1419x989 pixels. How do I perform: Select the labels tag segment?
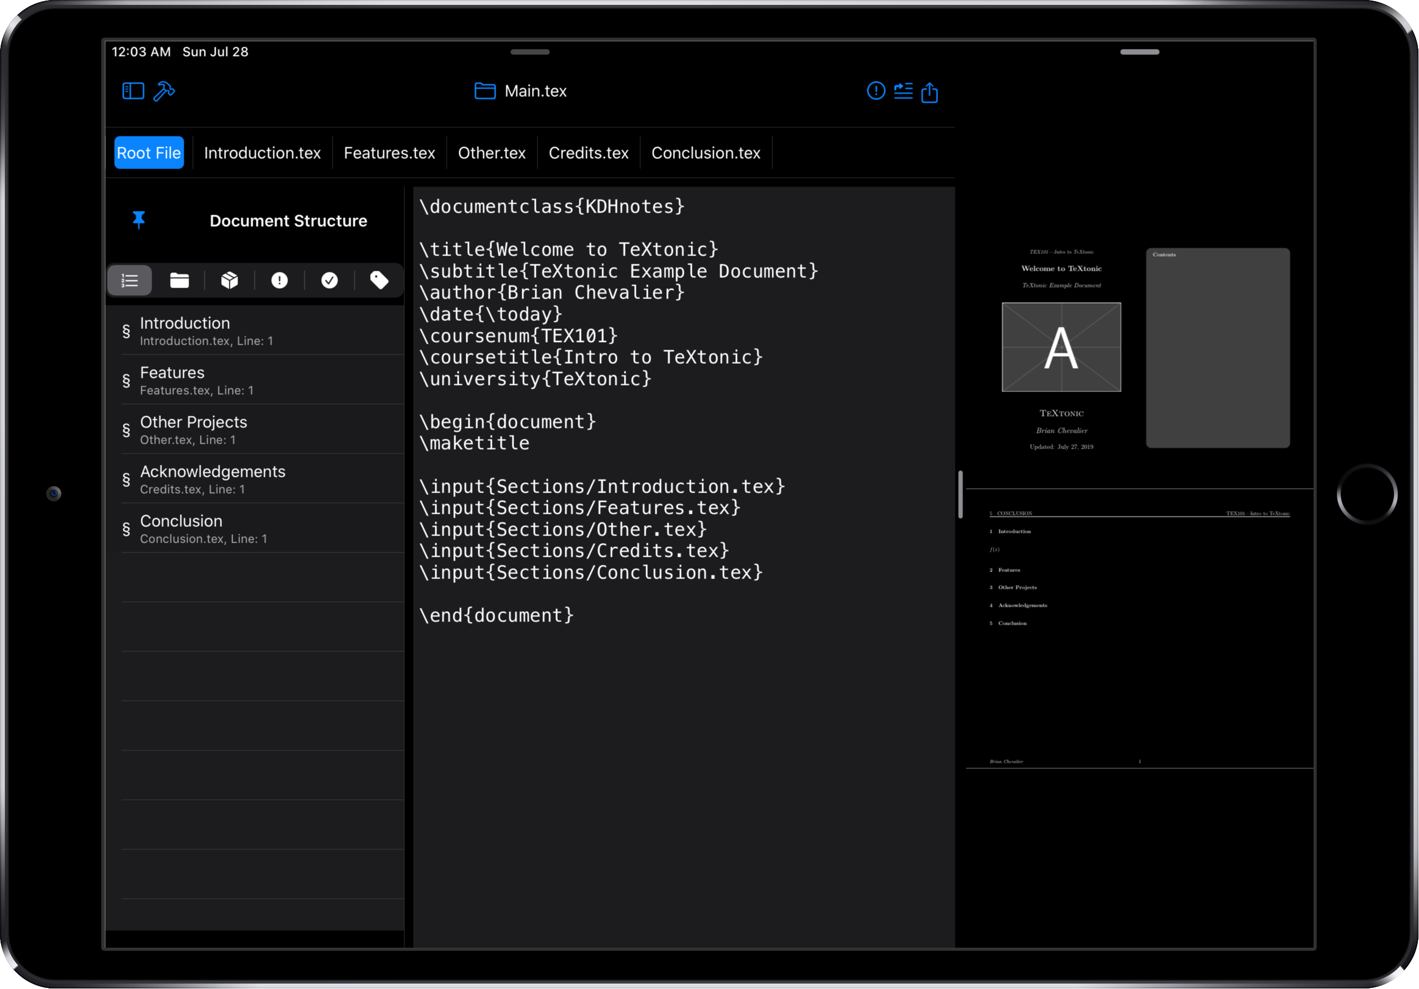pos(379,281)
